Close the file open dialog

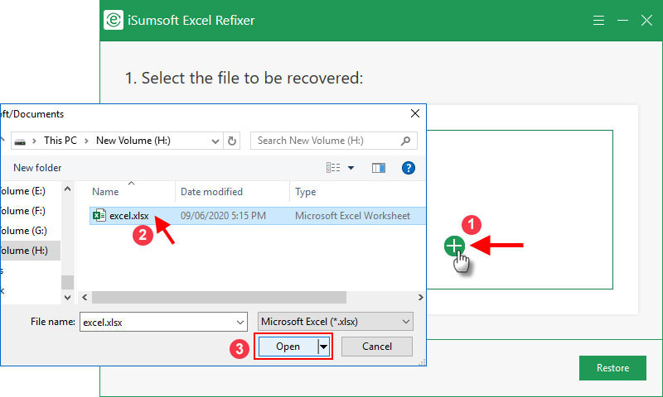click(x=415, y=113)
